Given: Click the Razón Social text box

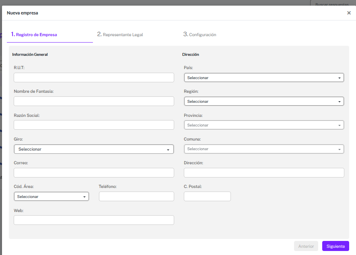Looking at the screenshot, I should click(94, 125).
